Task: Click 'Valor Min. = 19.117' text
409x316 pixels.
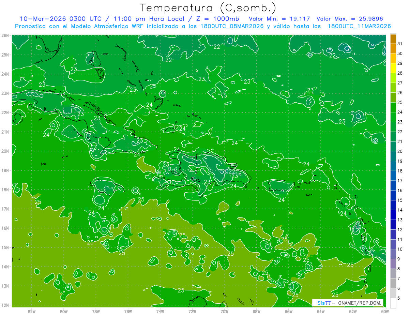Action: pyautogui.click(x=279, y=19)
